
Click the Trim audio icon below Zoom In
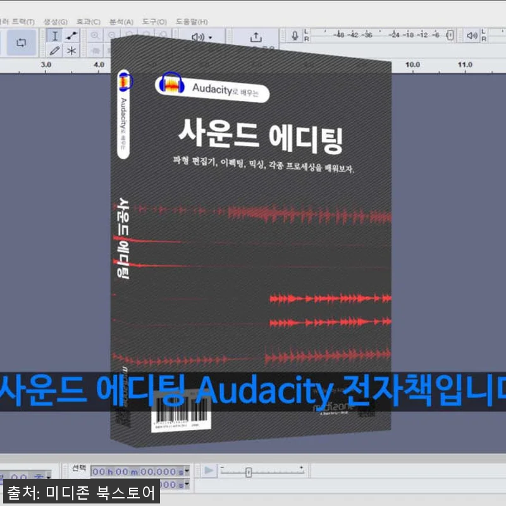click(95, 51)
